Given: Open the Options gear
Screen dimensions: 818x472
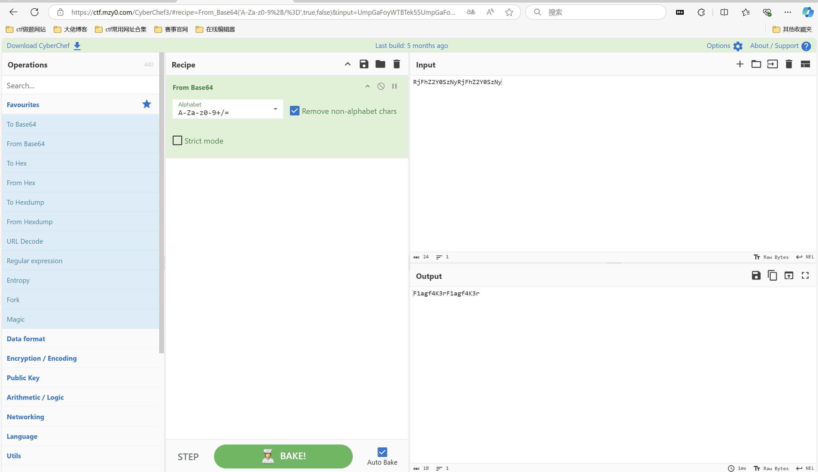Looking at the screenshot, I should click(738, 46).
